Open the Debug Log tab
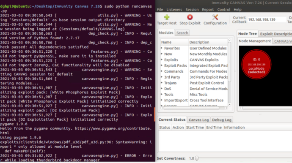Image resolution: width=292 pixels, height=163 pixels. [222, 120]
